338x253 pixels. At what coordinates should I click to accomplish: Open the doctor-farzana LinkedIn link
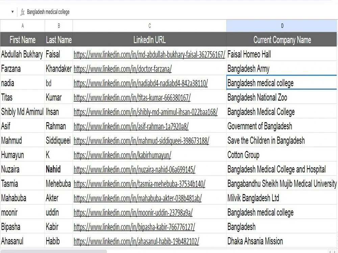123,69
